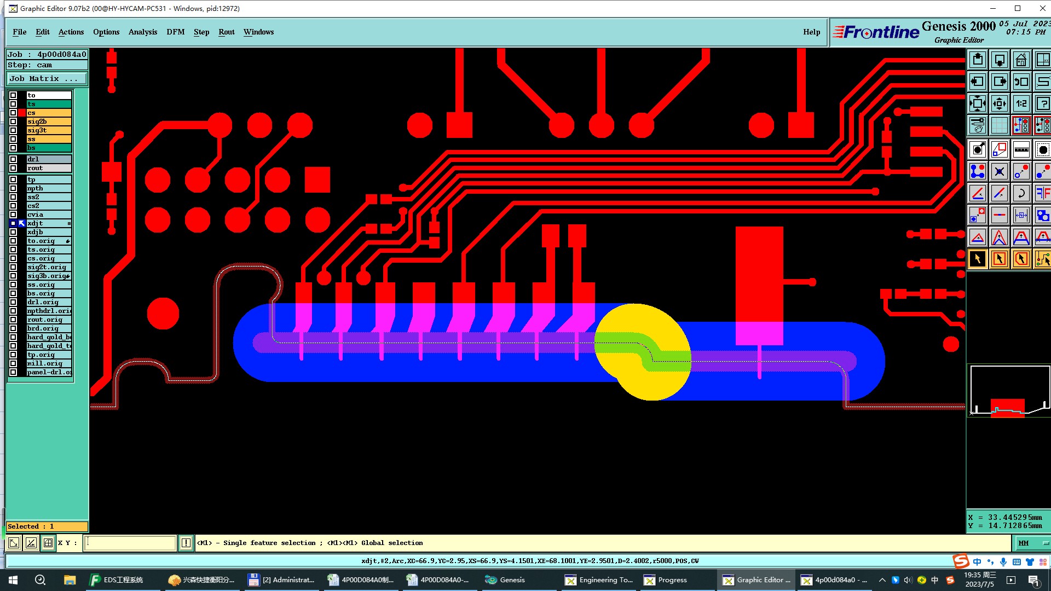Click the Help button
This screenshot has height=591, width=1051.
coord(811,32)
